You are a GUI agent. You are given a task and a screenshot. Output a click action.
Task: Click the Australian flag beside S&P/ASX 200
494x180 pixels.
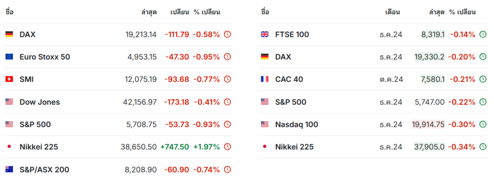[9, 169]
